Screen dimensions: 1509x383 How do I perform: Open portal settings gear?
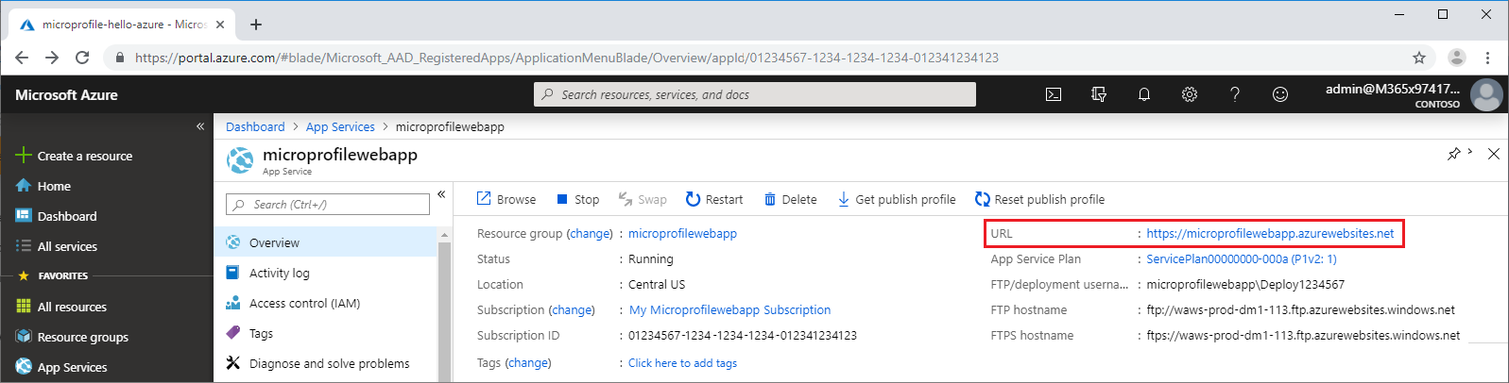(1190, 94)
